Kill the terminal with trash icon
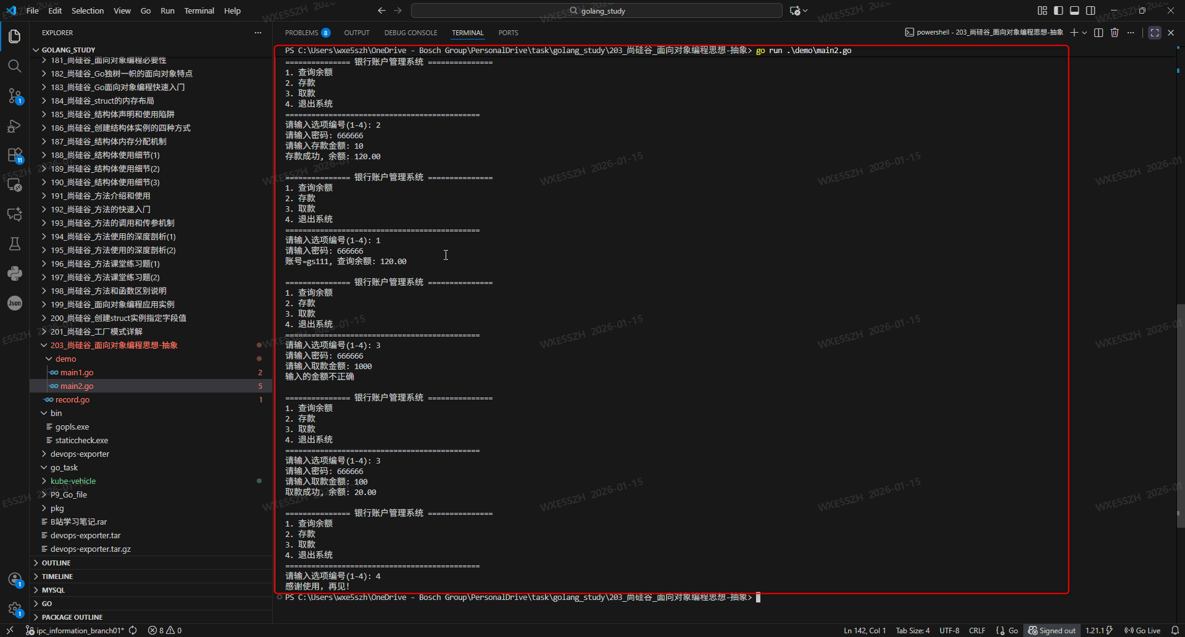 point(1115,33)
